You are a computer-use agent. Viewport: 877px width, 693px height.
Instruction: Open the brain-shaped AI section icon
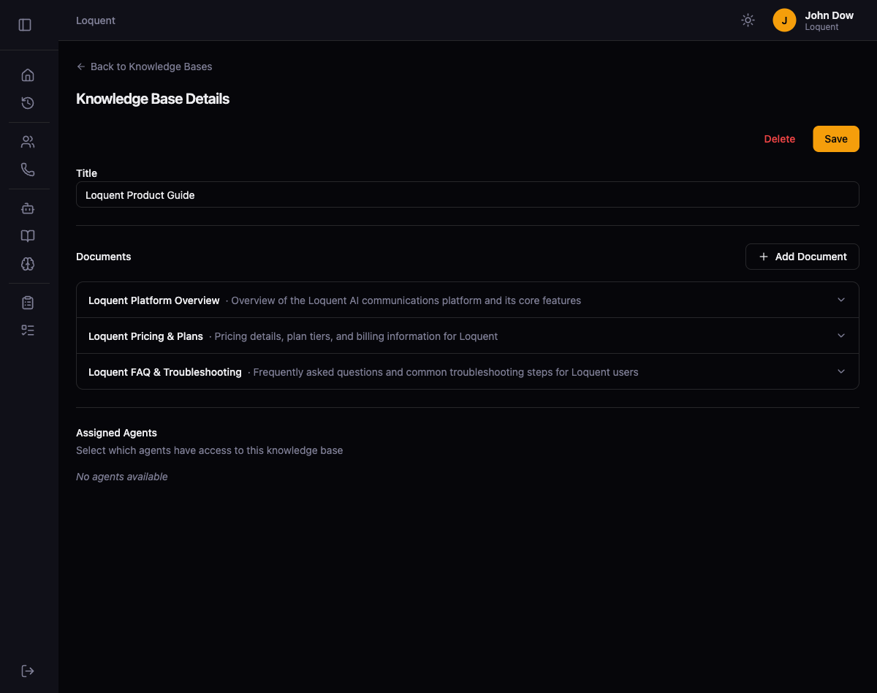28,264
